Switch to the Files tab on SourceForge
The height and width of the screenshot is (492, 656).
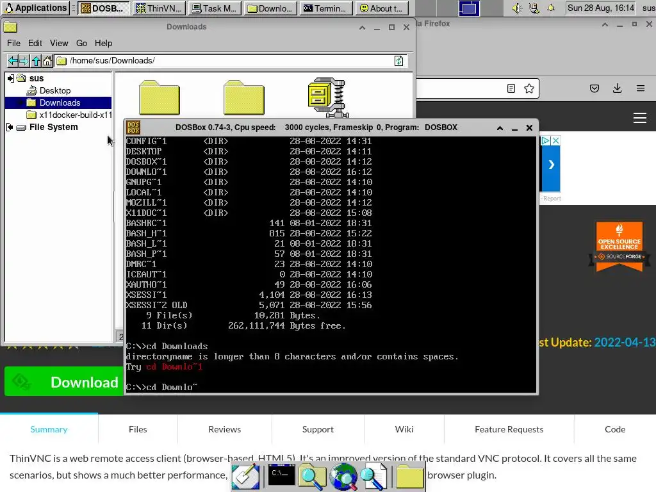tap(138, 429)
